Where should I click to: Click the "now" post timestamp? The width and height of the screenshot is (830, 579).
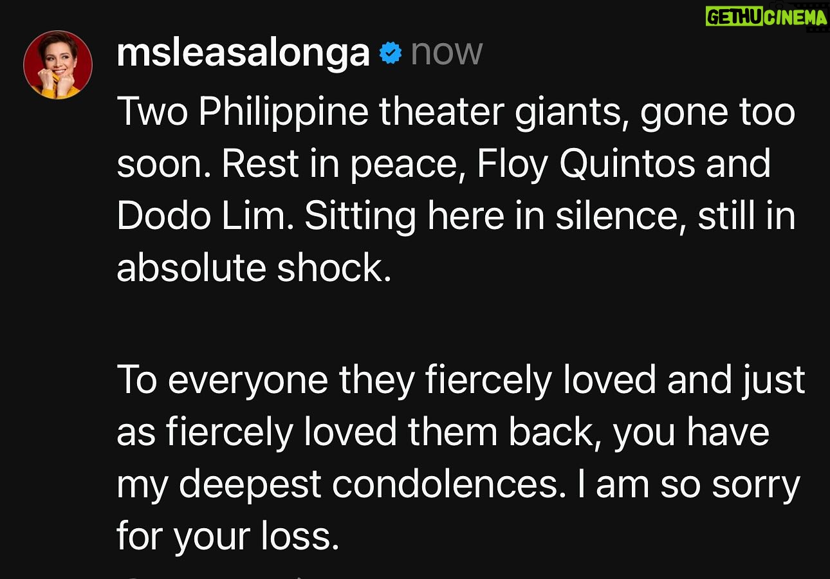[x=447, y=53]
